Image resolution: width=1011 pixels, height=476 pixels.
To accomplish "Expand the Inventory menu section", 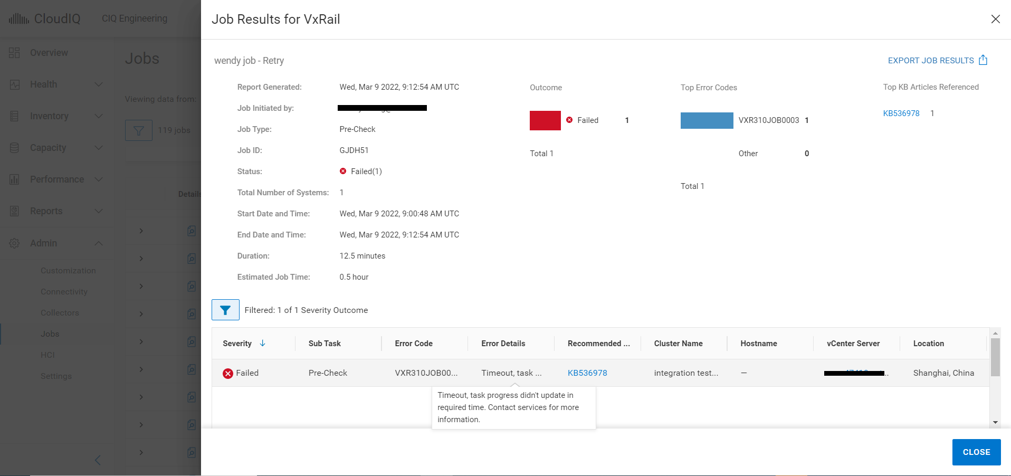I will click(98, 116).
